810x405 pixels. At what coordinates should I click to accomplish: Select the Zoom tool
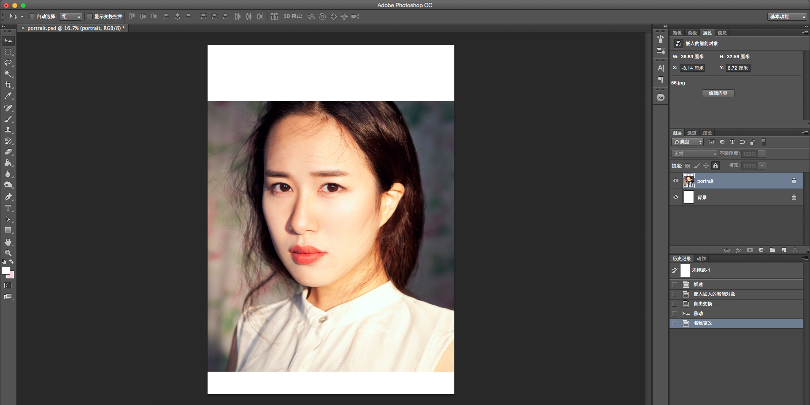pos(8,253)
